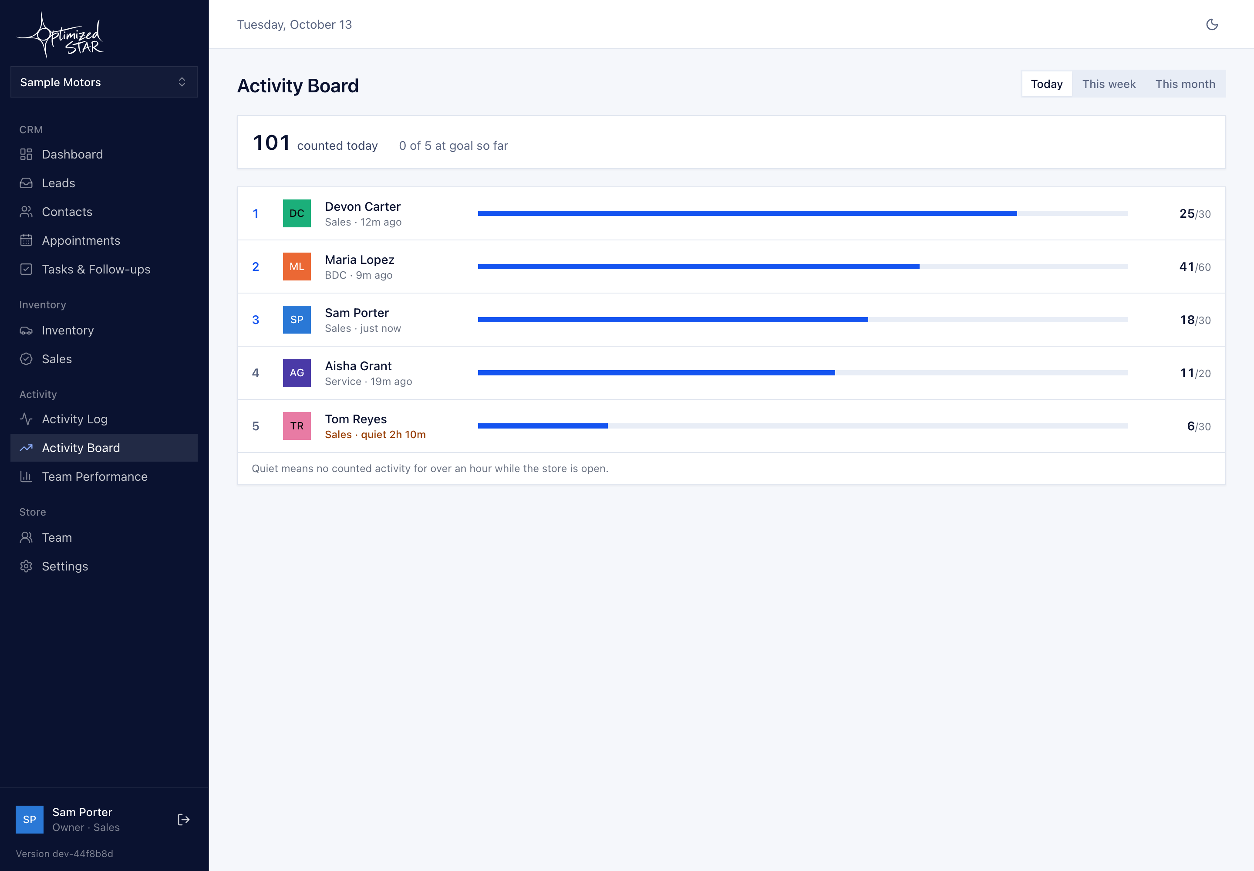Viewport: 1254px width, 871px height.
Task: Click the Activity Board trending icon
Action: click(26, 448)
